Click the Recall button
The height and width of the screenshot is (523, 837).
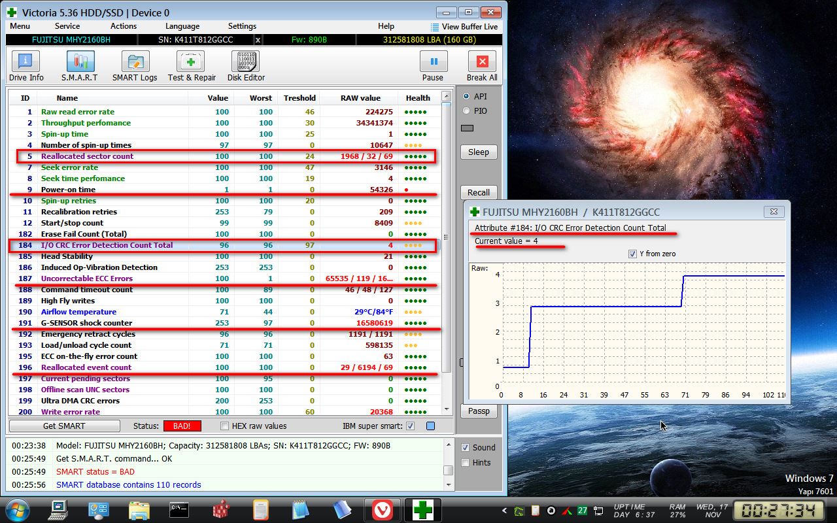tap(479, 193)
